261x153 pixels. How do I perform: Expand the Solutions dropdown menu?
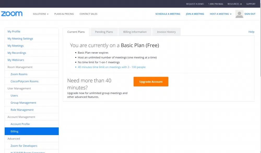[40, 14]
